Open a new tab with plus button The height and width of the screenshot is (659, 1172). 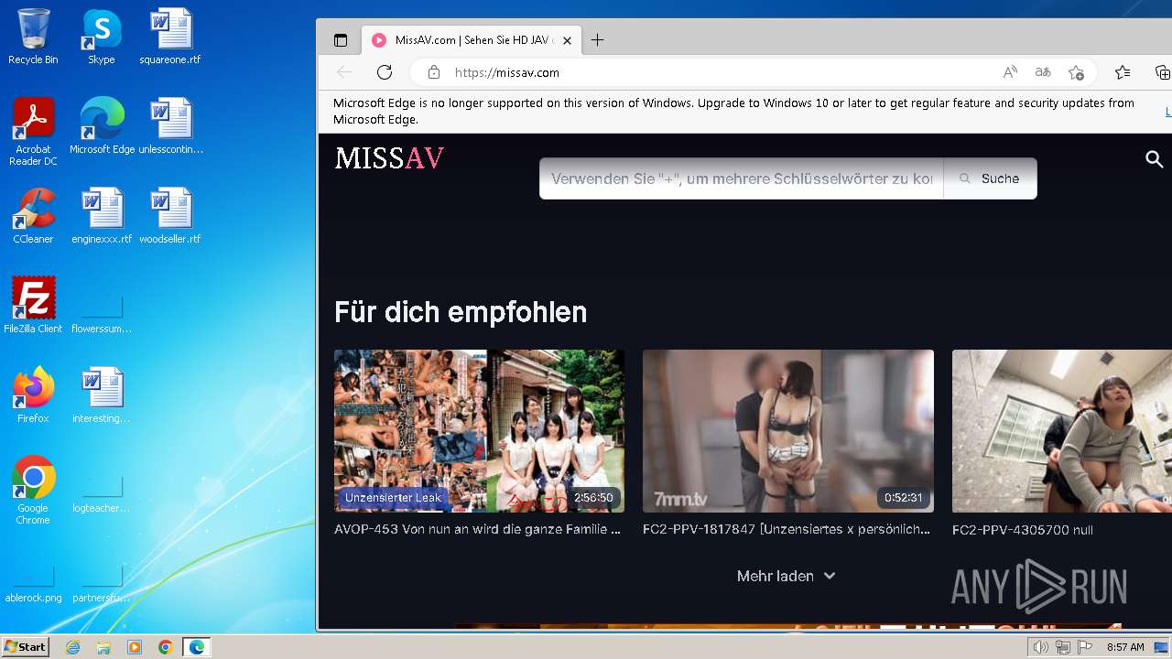click(x=597, y=40)
